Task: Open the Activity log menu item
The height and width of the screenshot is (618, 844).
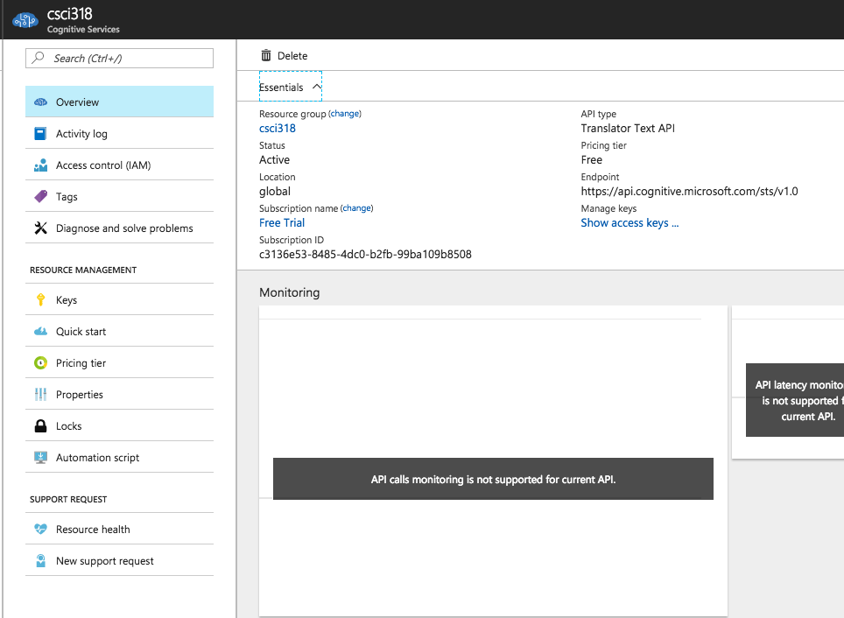Action: (x=119, y=134)
